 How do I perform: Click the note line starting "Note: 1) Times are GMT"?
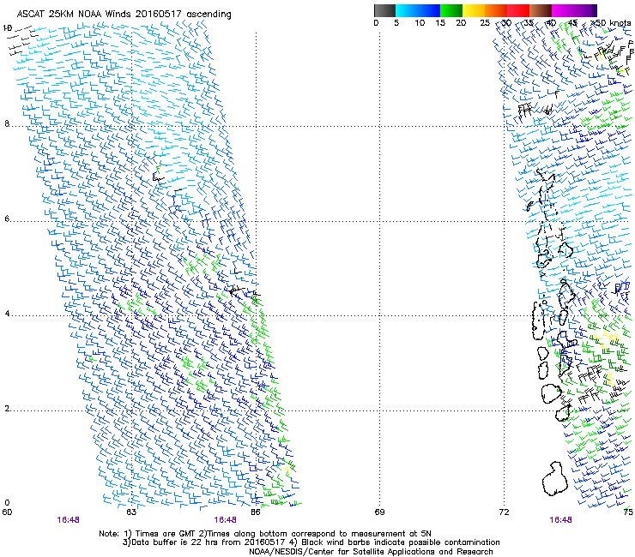coord(265,534)
